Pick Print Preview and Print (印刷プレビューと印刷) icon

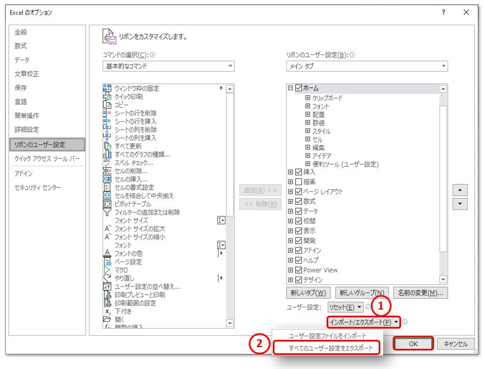click(107, 295)
